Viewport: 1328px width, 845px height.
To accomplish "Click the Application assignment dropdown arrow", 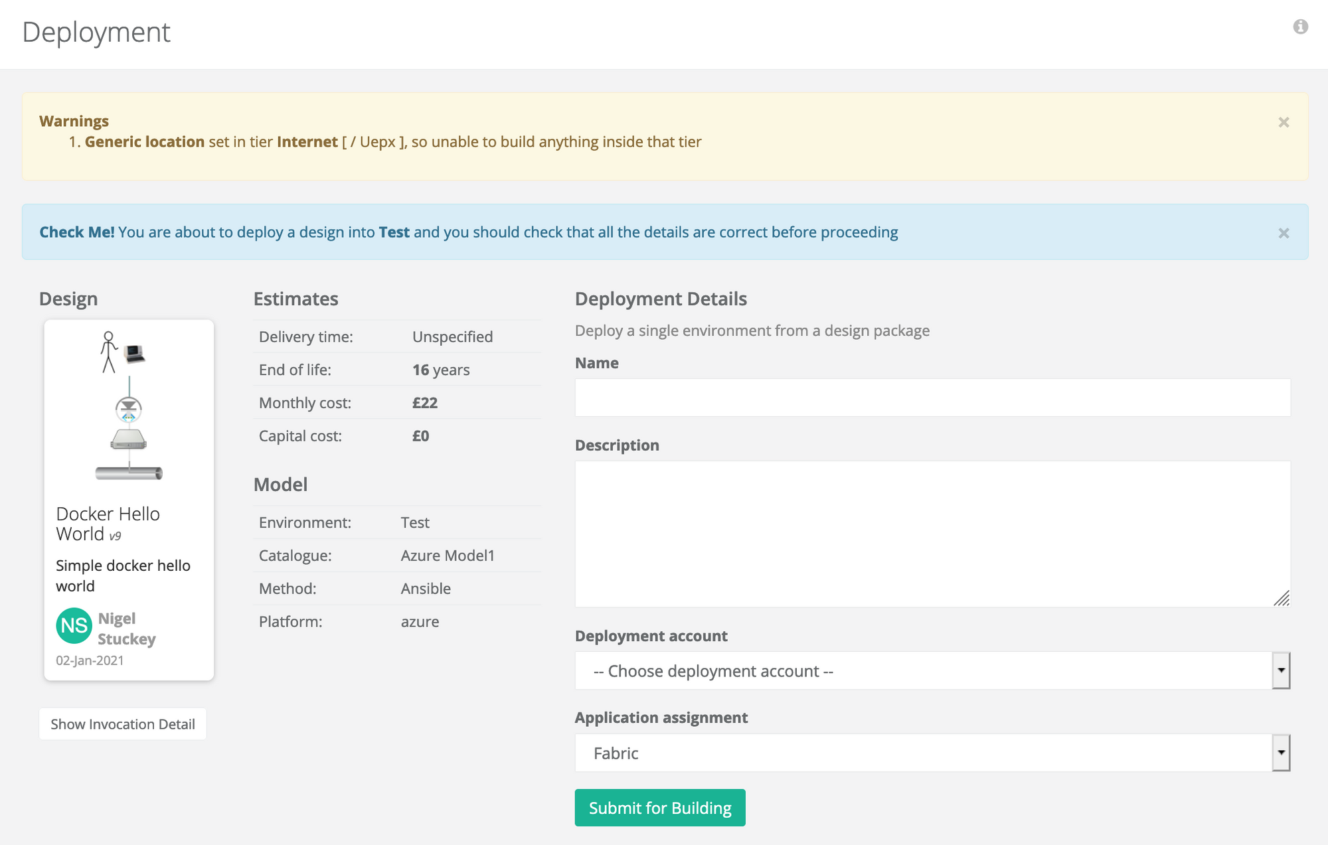I will pos(1281,753).
